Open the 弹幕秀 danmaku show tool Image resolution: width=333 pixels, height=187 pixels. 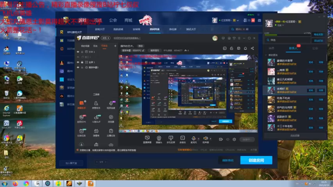(96, 133)
